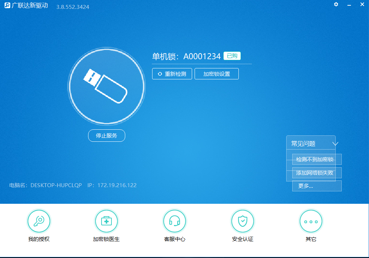Open settings gear in title bar
369x258 pixels.
click(336, 5)
